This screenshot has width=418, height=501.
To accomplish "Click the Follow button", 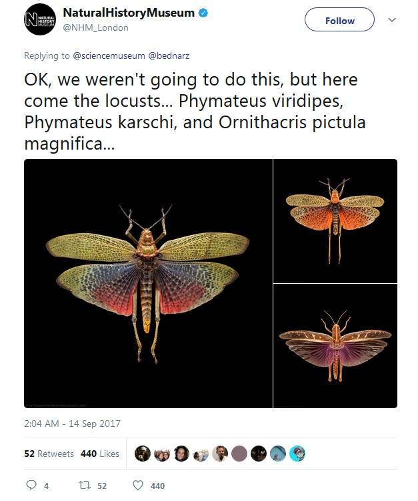I will (339, 21).
